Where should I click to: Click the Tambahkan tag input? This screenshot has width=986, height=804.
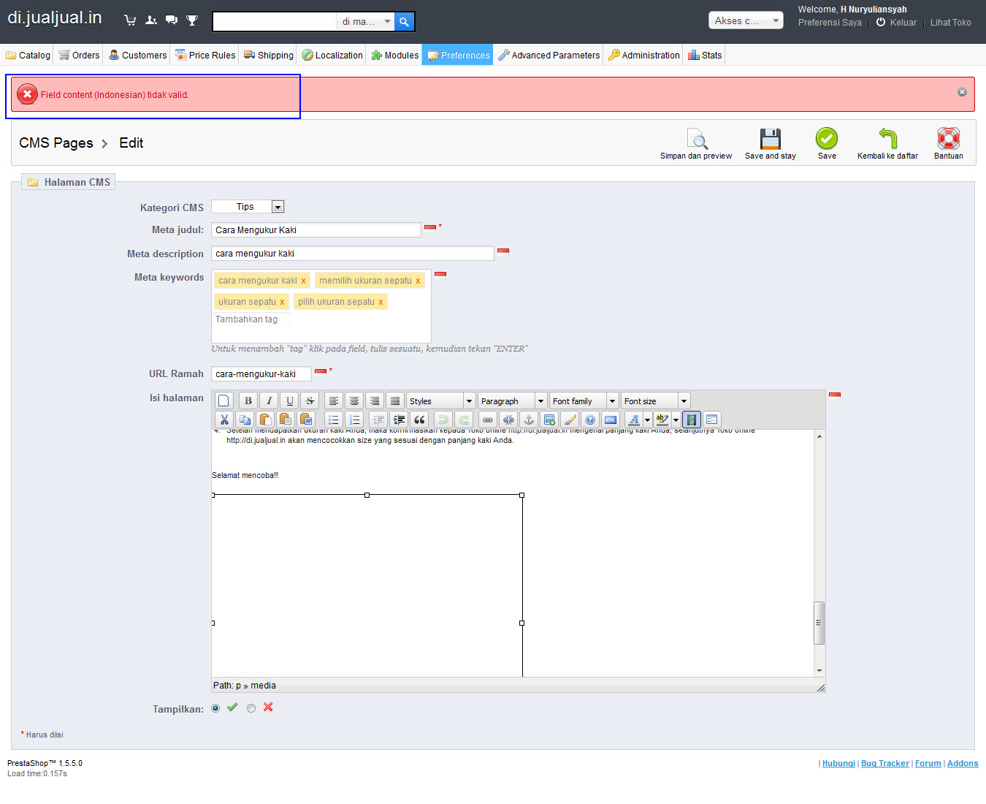pyautogui.click(x=251, y=319)
